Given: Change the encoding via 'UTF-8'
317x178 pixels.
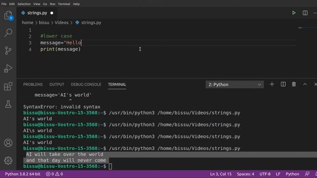Looking at the screenshot, I should click(265, 174).
